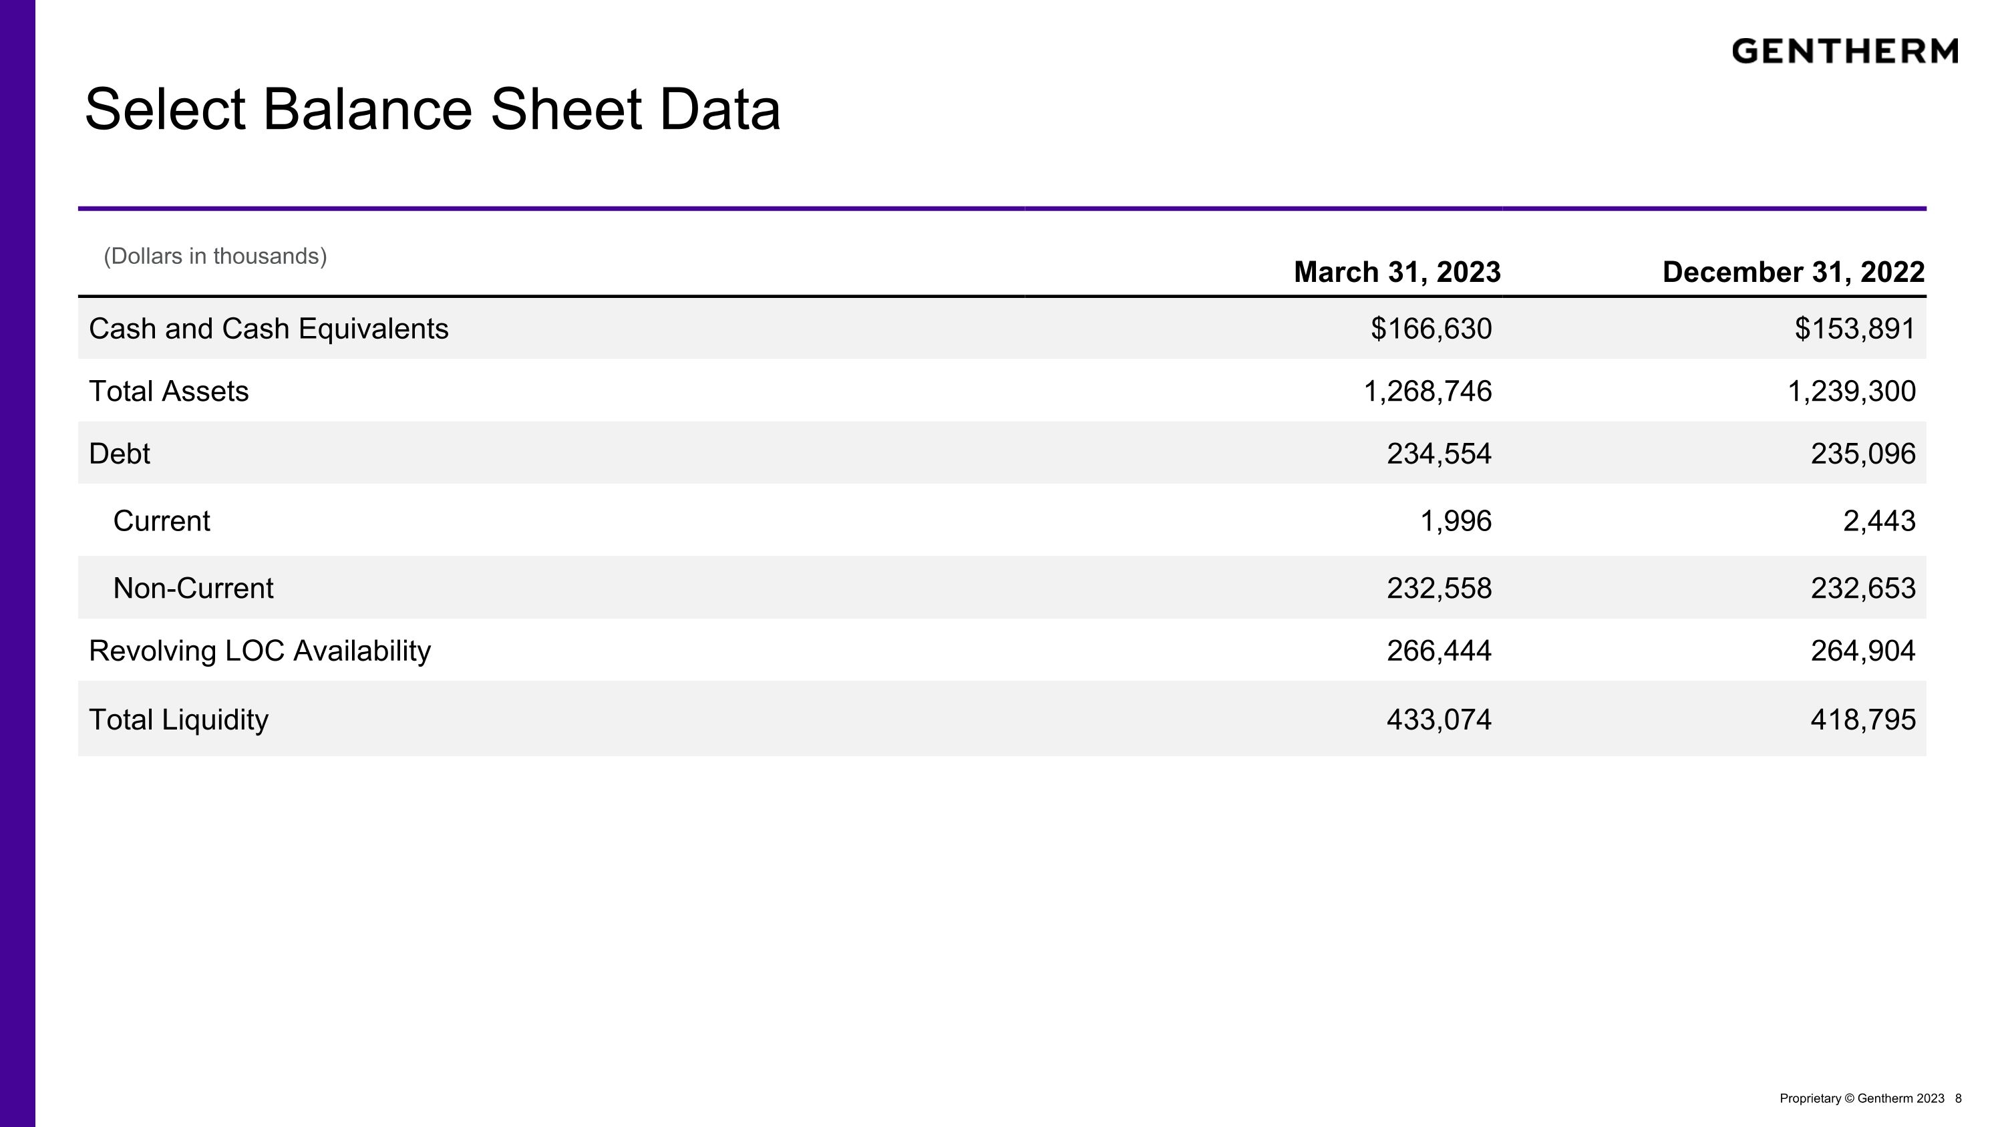Screen dimensions: 2004x1127
Task: Select the 235,096 debt value
Action: (x=1862, y=454)
